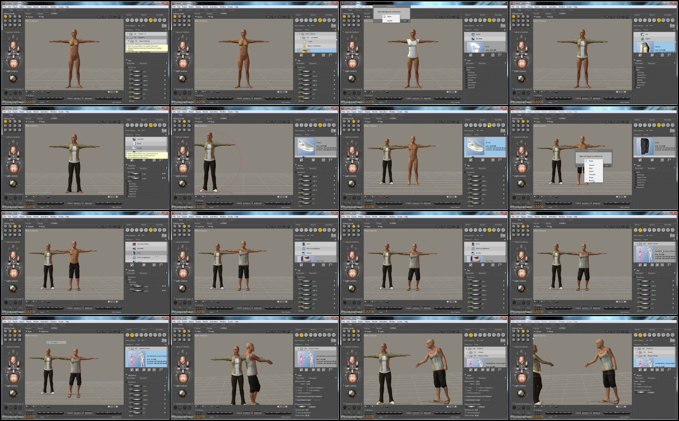Toggle Visible in Raytracing in Shirt waist frame

(x=307, y=388)
